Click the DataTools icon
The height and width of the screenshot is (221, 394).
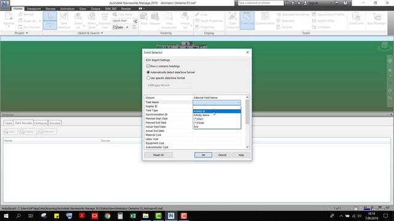click(x=356, y=17)
